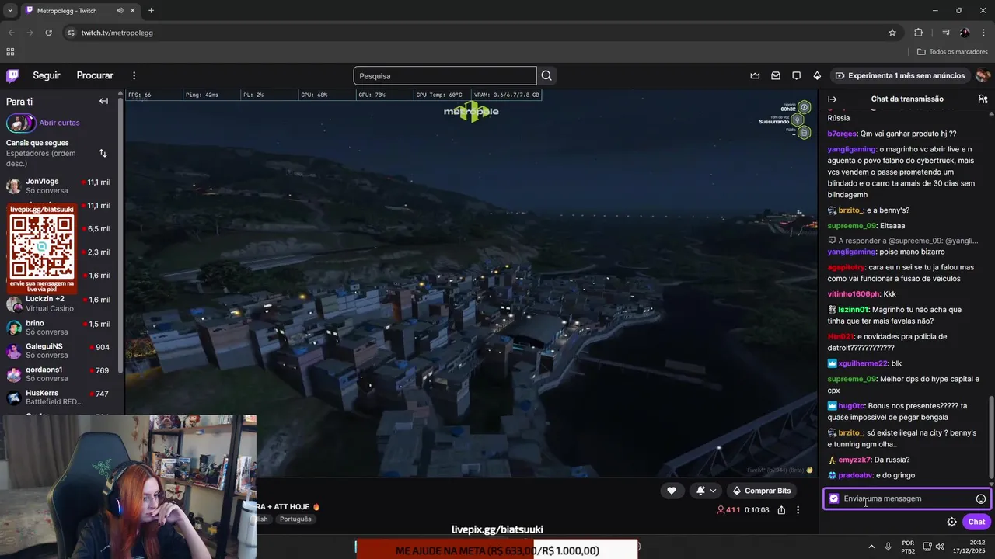Open the Bits icon in the top bar

[817, 75]
